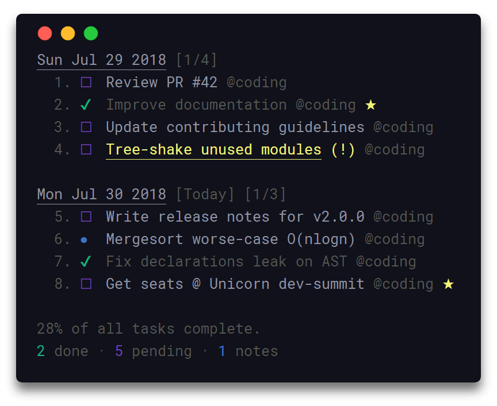Screen dimensions: 497x406
Task: Click the Sun Jul 29 2018 heading
Action: click(101, 60)
